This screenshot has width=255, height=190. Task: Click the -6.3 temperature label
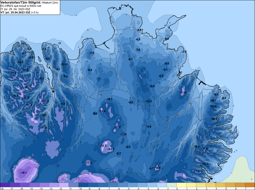tap(138, 39)
